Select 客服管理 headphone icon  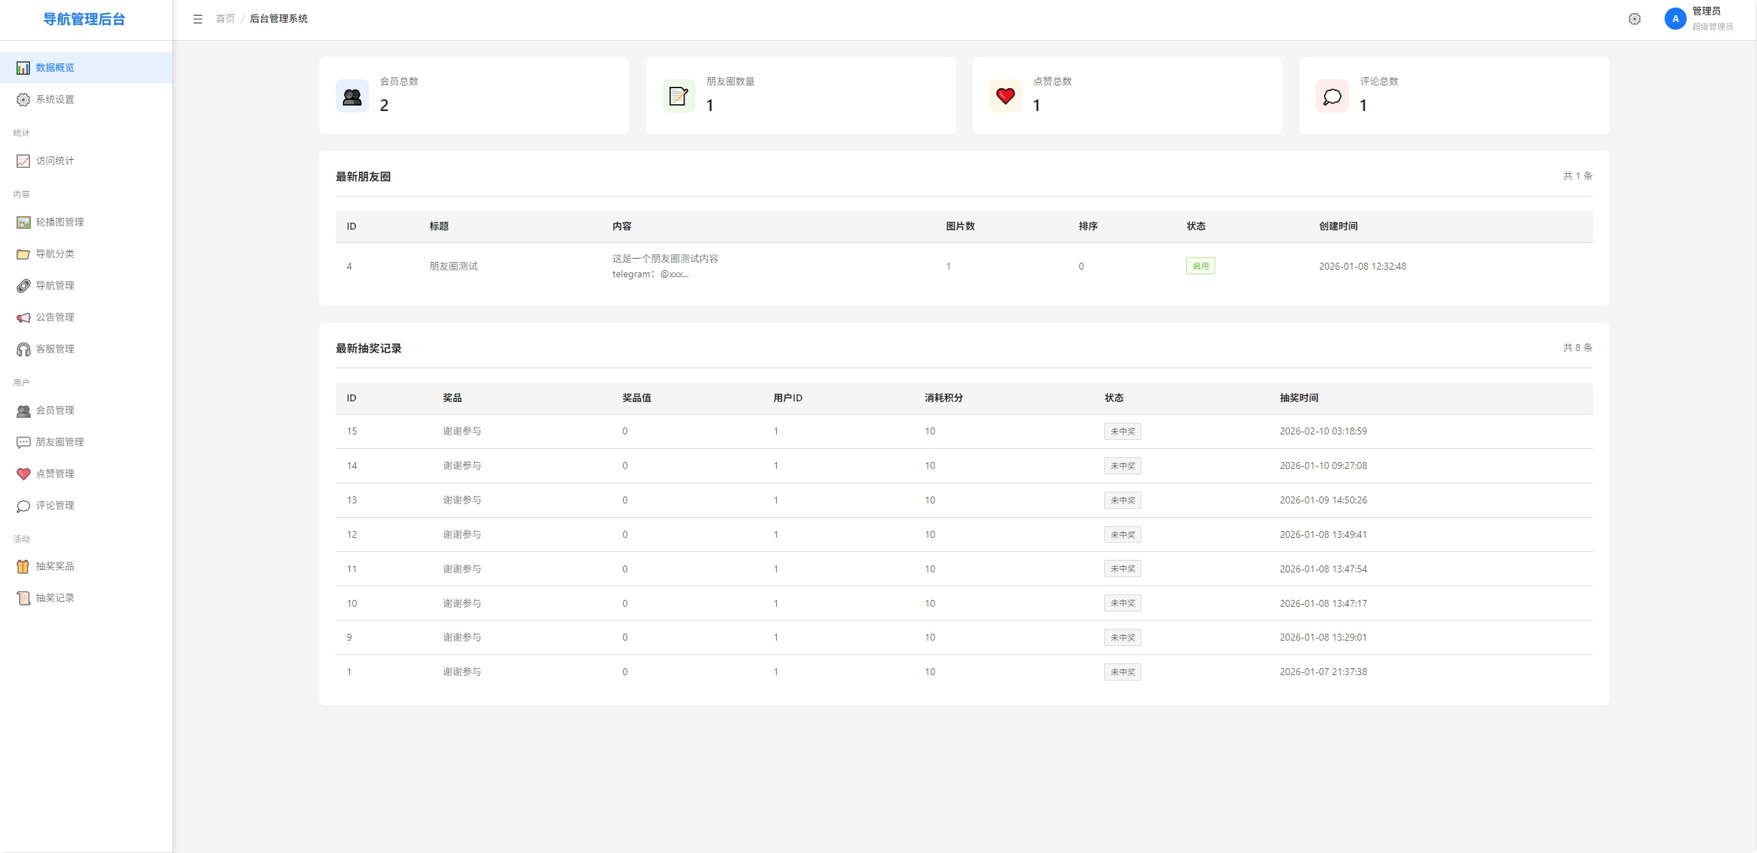tap(23, 349)
